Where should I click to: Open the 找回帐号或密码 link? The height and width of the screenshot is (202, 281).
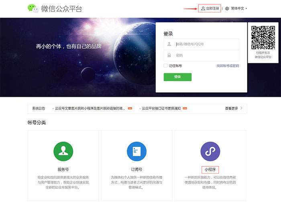click(x=228, y=66)
